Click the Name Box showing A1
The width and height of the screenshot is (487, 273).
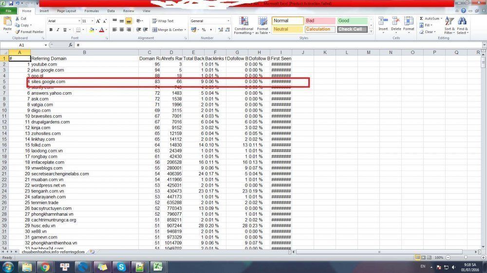[22, 45]
